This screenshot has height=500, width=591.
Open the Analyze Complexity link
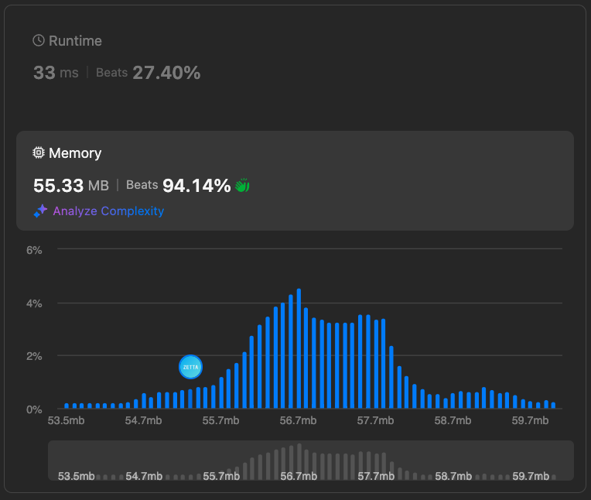pyautogui.click(x=108, y=211)
